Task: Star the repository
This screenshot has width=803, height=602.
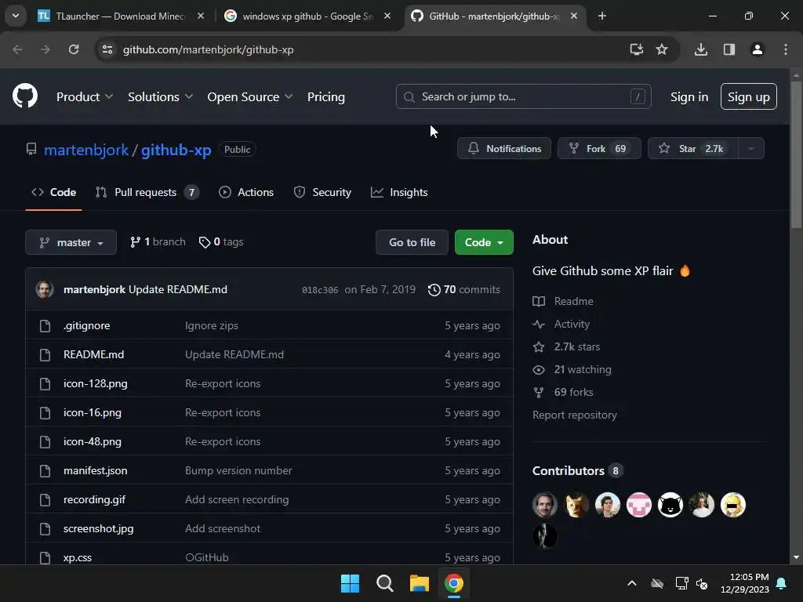Action: pos(693,148)
